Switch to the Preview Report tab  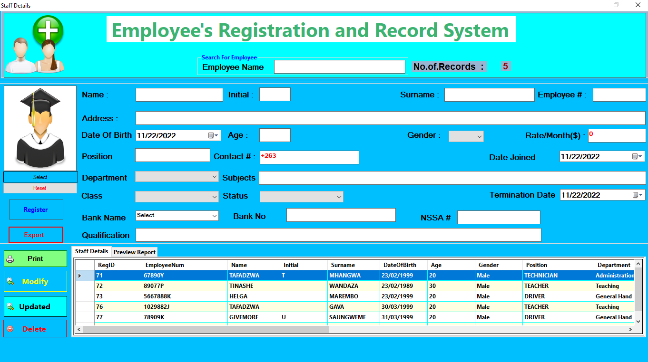135,252
